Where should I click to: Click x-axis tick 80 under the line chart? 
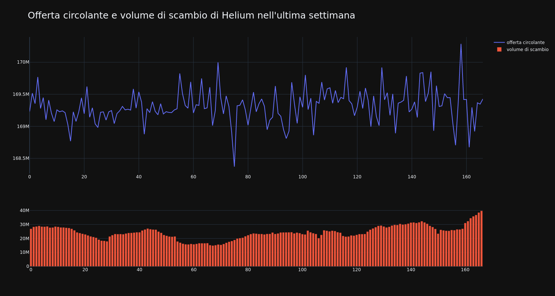pyautogui.click(x=248, y=177)
